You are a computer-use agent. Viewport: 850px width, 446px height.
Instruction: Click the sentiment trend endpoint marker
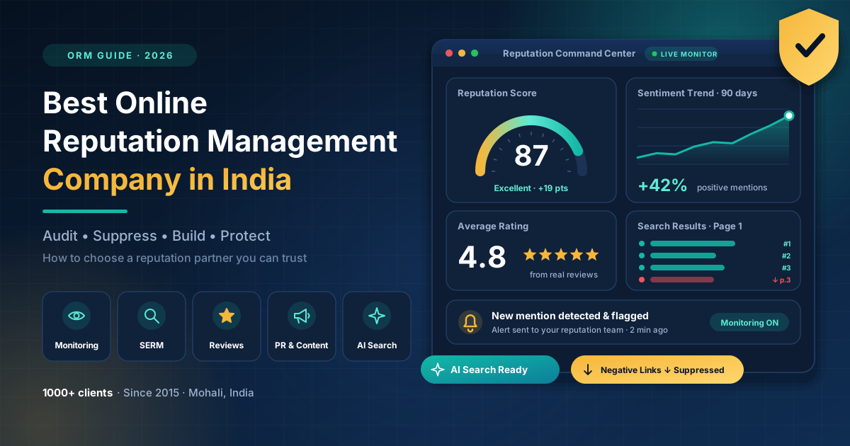tap(789, 115)
